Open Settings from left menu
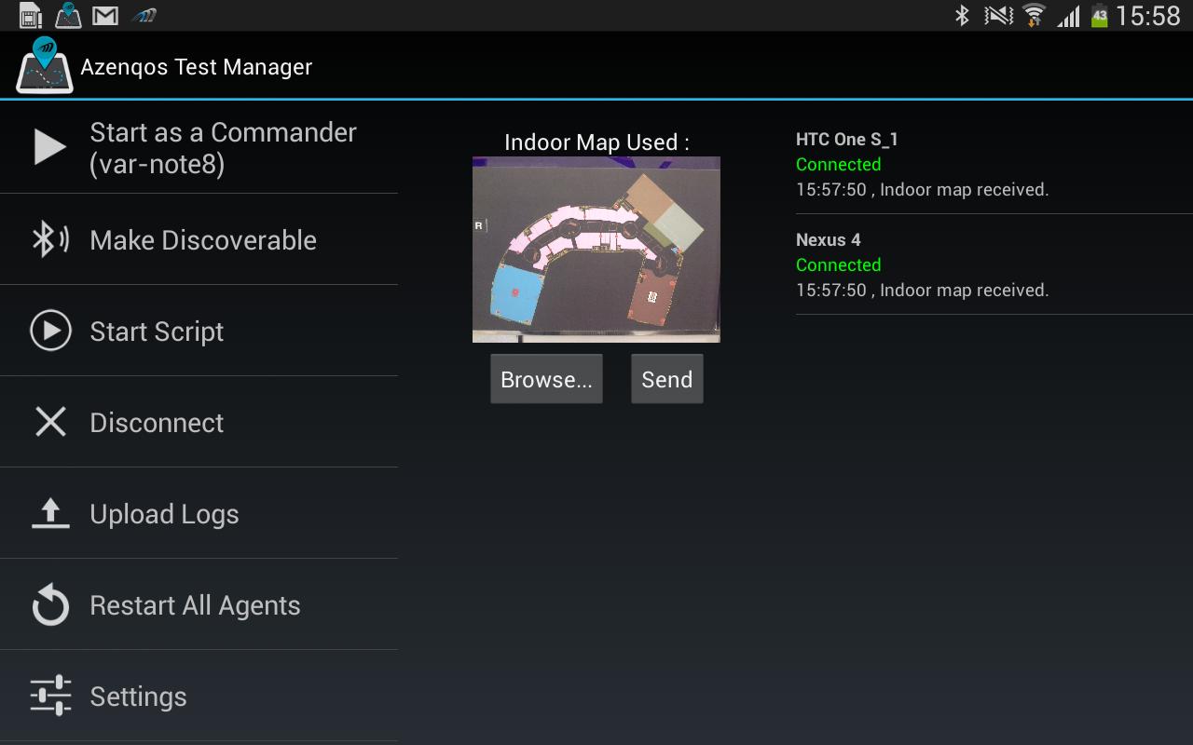The height and width of the screenshot is (745, 1193). click(x=199, y=696)
